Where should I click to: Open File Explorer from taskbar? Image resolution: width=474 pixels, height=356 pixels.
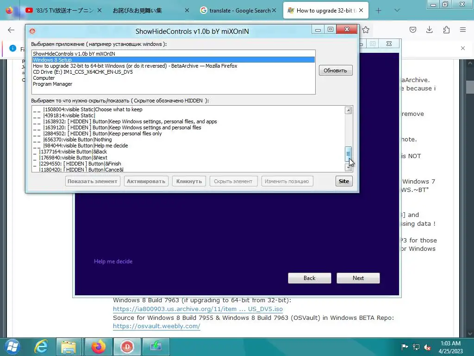pyautogui.click(x=69, y=347)
